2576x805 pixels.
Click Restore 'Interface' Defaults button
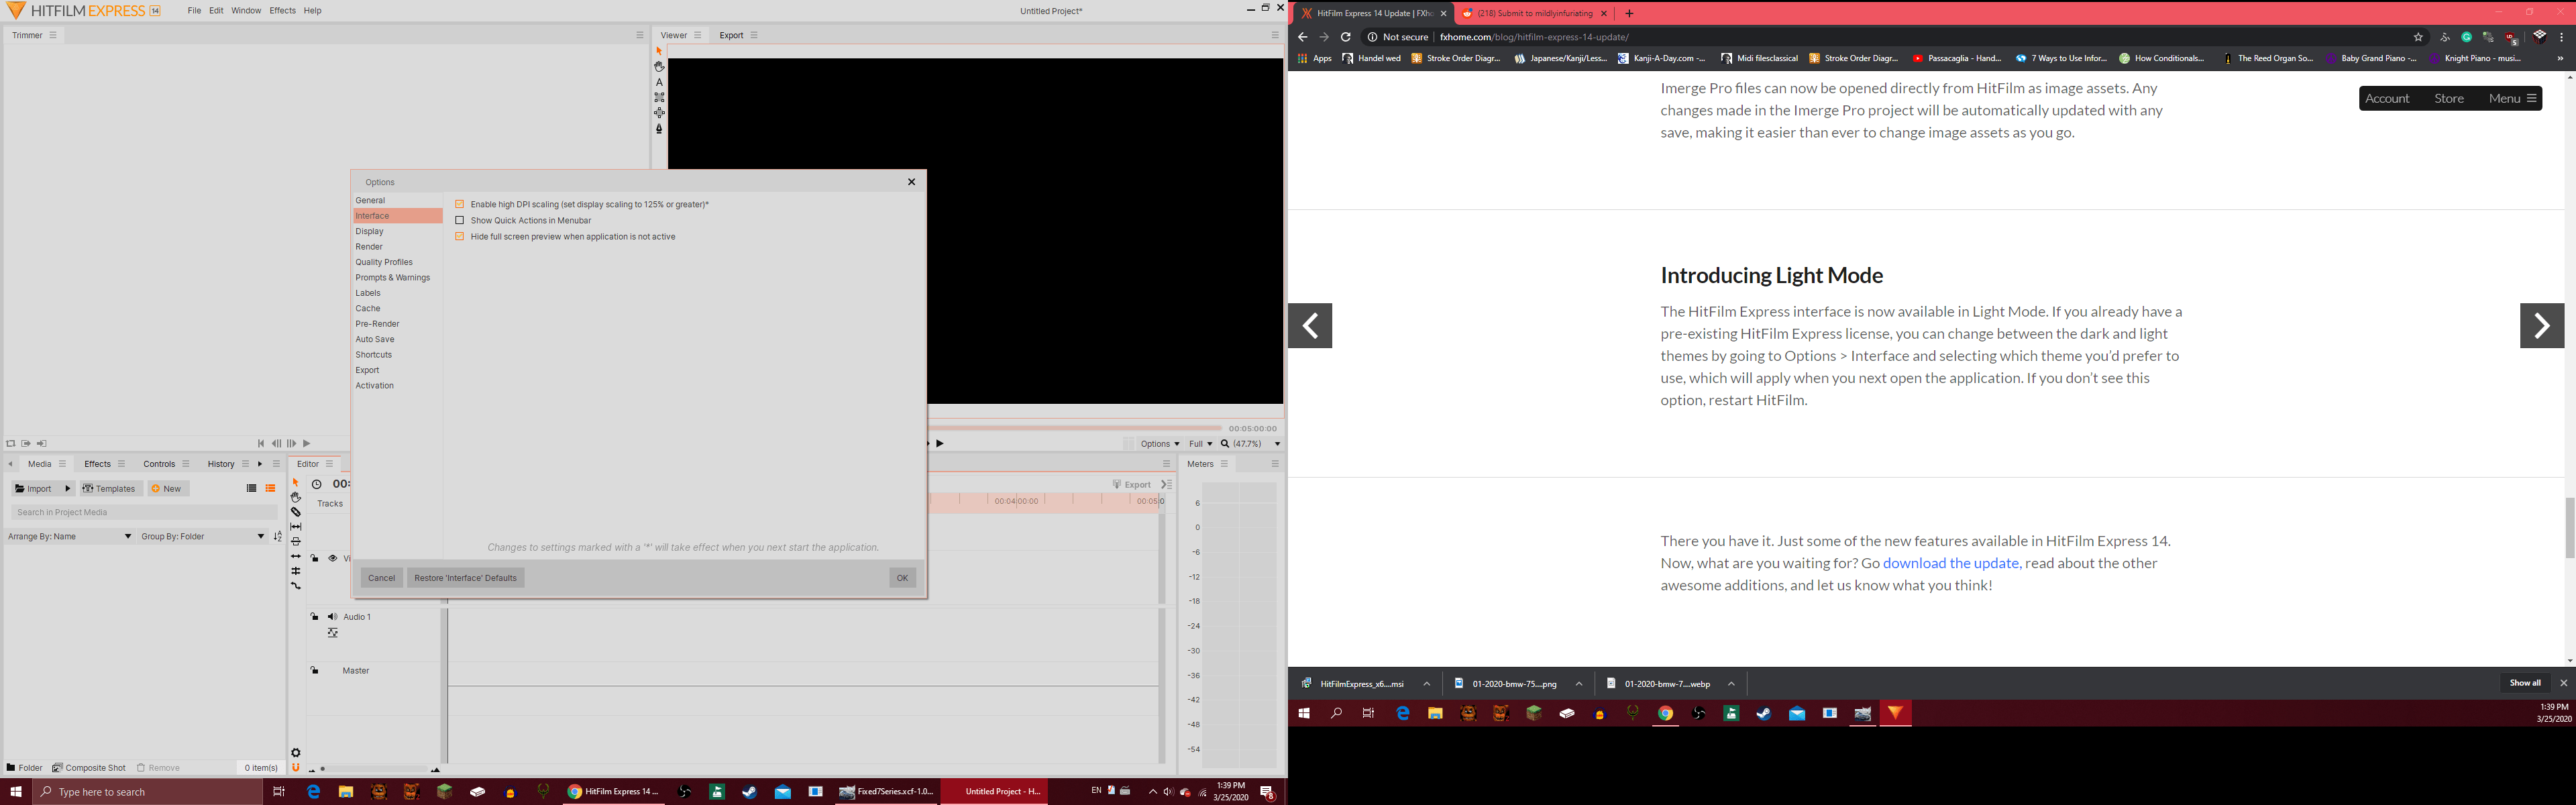[465, 577]
